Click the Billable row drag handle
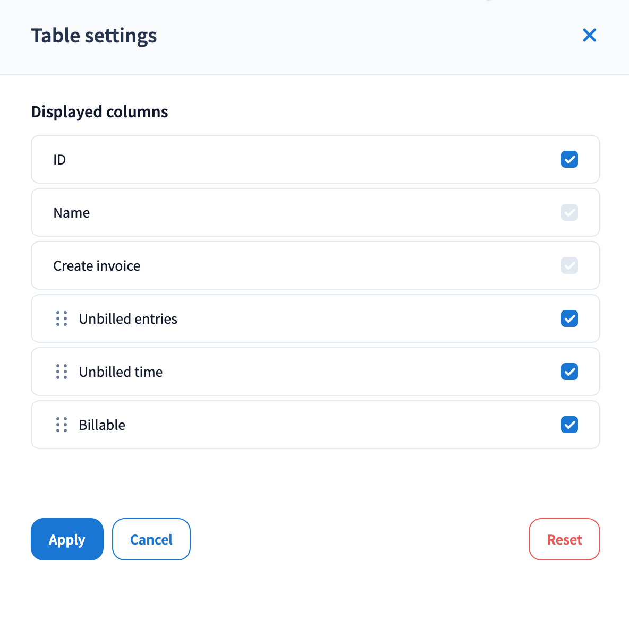629x621 pixels. pos(62,425)
